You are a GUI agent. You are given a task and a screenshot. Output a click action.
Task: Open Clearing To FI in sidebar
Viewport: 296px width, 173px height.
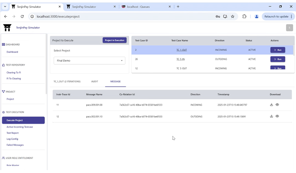[x=14, y=73]
